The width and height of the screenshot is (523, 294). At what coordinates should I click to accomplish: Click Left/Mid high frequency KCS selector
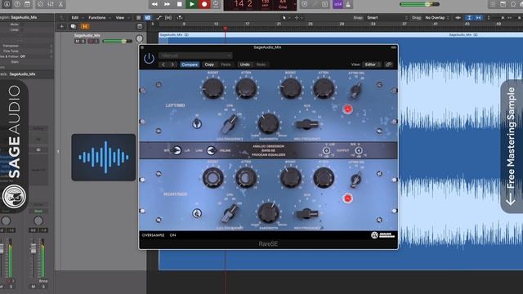[306, 125]
